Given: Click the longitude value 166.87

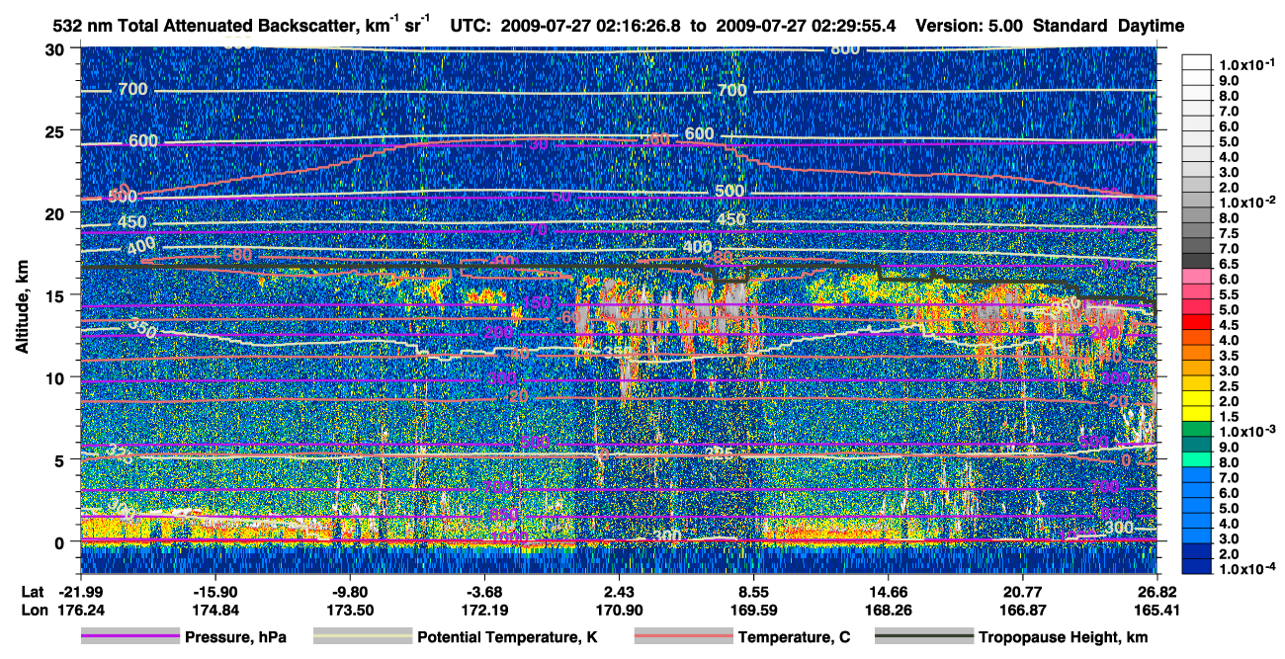Looking at the screenshot, I should pyautogui.click(x=1023, y=610).
